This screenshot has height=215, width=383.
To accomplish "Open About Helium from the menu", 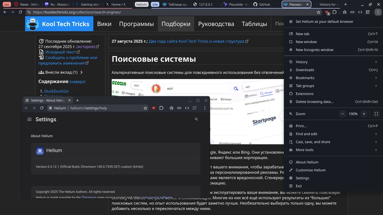I will coord(334,162).
